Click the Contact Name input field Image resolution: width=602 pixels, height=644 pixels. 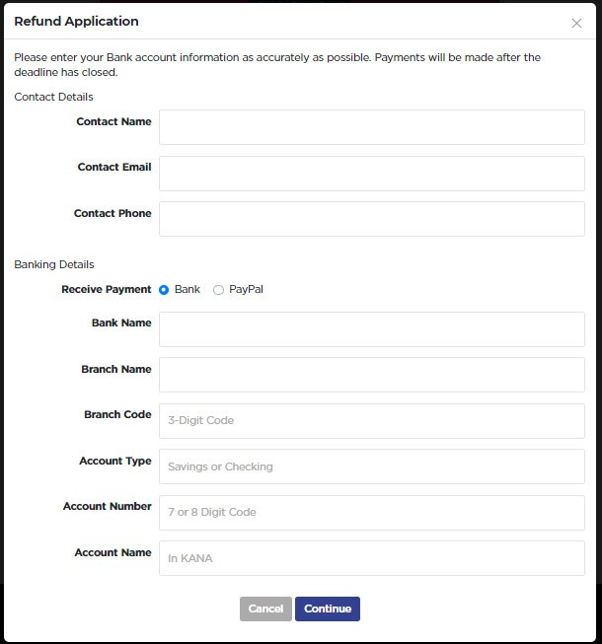[372, 127]
